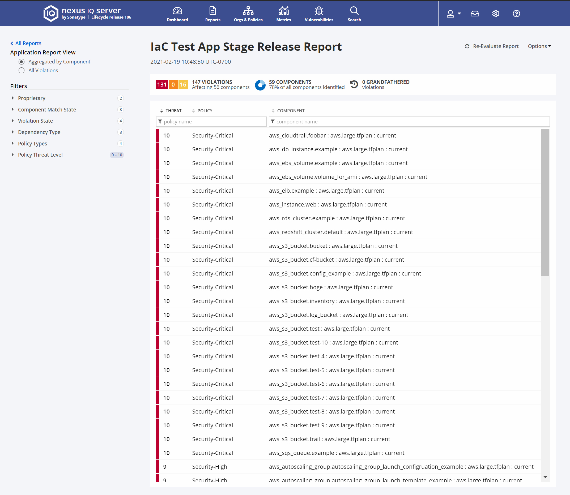570x495 pixels.
Task: Click the policy name filter field
Action: tap(211, 122)
